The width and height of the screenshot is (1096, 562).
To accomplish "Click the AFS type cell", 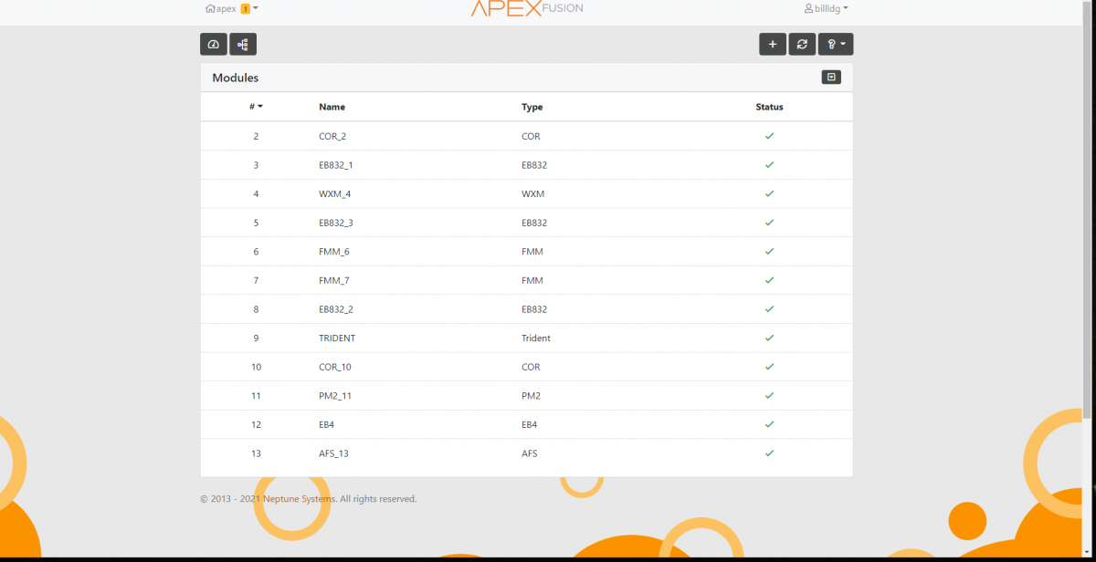I will coord(530,453).
